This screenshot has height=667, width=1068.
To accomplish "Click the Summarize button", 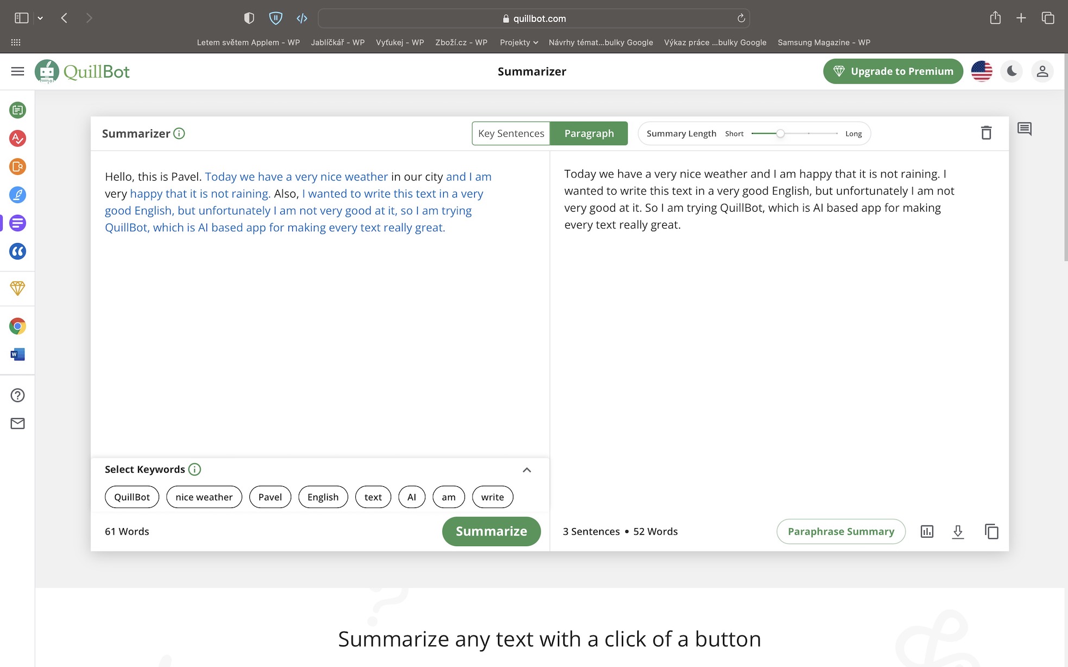I will click(x=491, y=531).
